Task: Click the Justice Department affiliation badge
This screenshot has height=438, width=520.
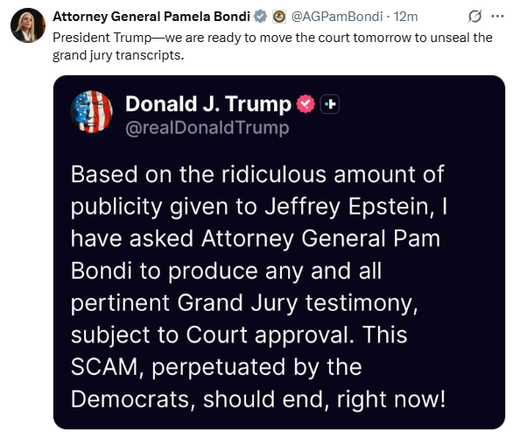Action: (279, 17)
